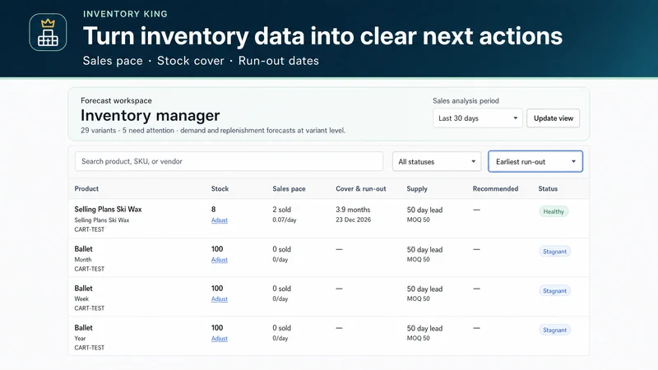Click the Cover & run-out column header
Image resolution: width=658 pixels, height=370 pixels.
click(361, 189)
